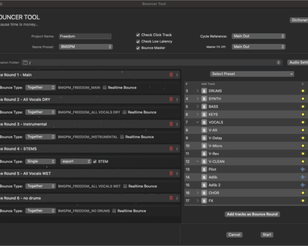This screenshot has height=246, width=308.
Task: Open the export dropdown in STEMS round
Action: (x=76, y=162)
